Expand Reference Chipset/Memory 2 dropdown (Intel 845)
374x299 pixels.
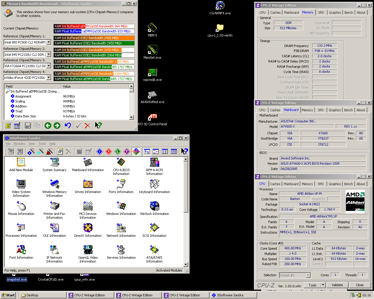[x=49, y=54]
